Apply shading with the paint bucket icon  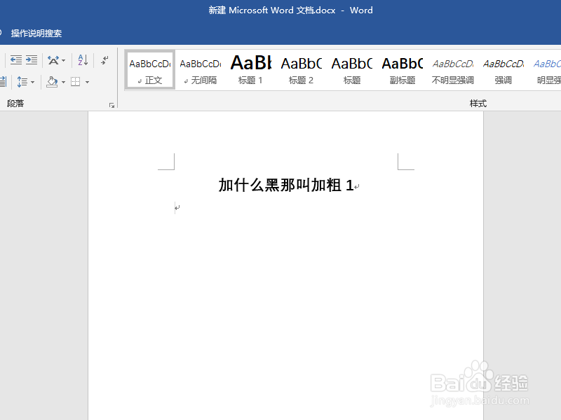(x=52, y=82)
